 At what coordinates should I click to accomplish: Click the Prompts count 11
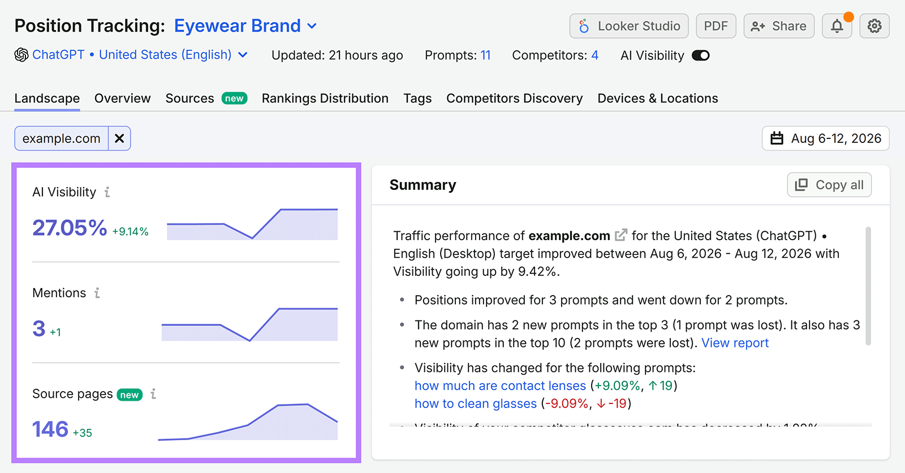485,55
